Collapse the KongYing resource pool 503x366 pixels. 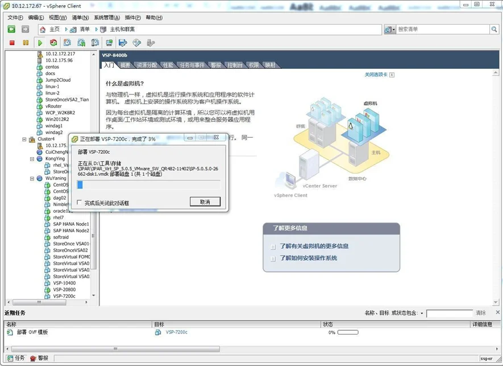[x=32, y=159]
